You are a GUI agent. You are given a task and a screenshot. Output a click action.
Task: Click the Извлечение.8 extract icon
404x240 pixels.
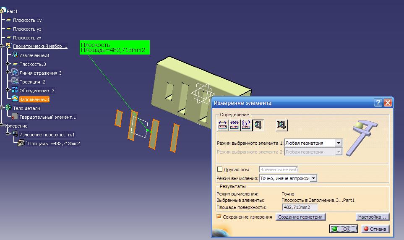pos(15,55)
